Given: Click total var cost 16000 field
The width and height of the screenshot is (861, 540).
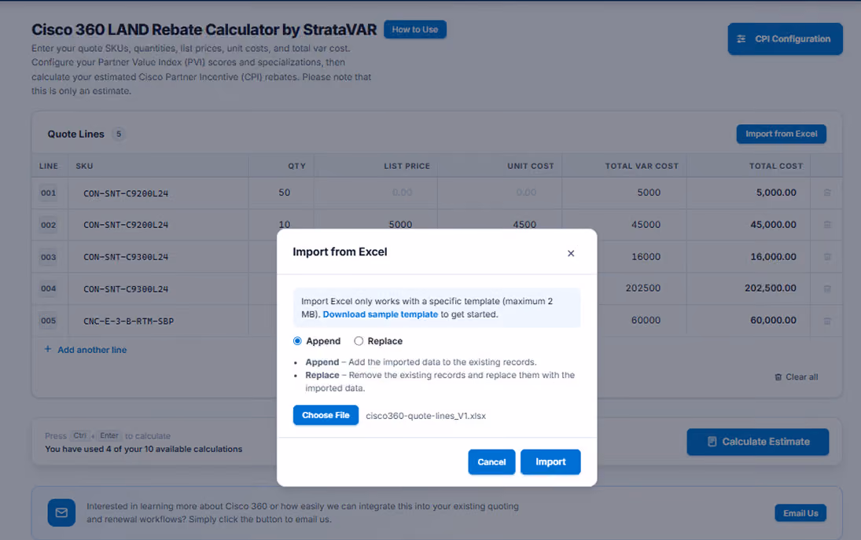Looking at the screenshot, I should pyautogui.click(x=642, y=256).
